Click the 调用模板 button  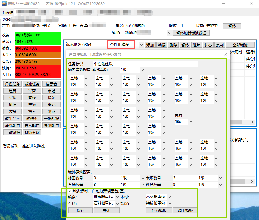click(x=185, y=211)
